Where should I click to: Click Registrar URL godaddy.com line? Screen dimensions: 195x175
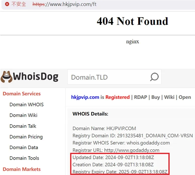[116, 150]
